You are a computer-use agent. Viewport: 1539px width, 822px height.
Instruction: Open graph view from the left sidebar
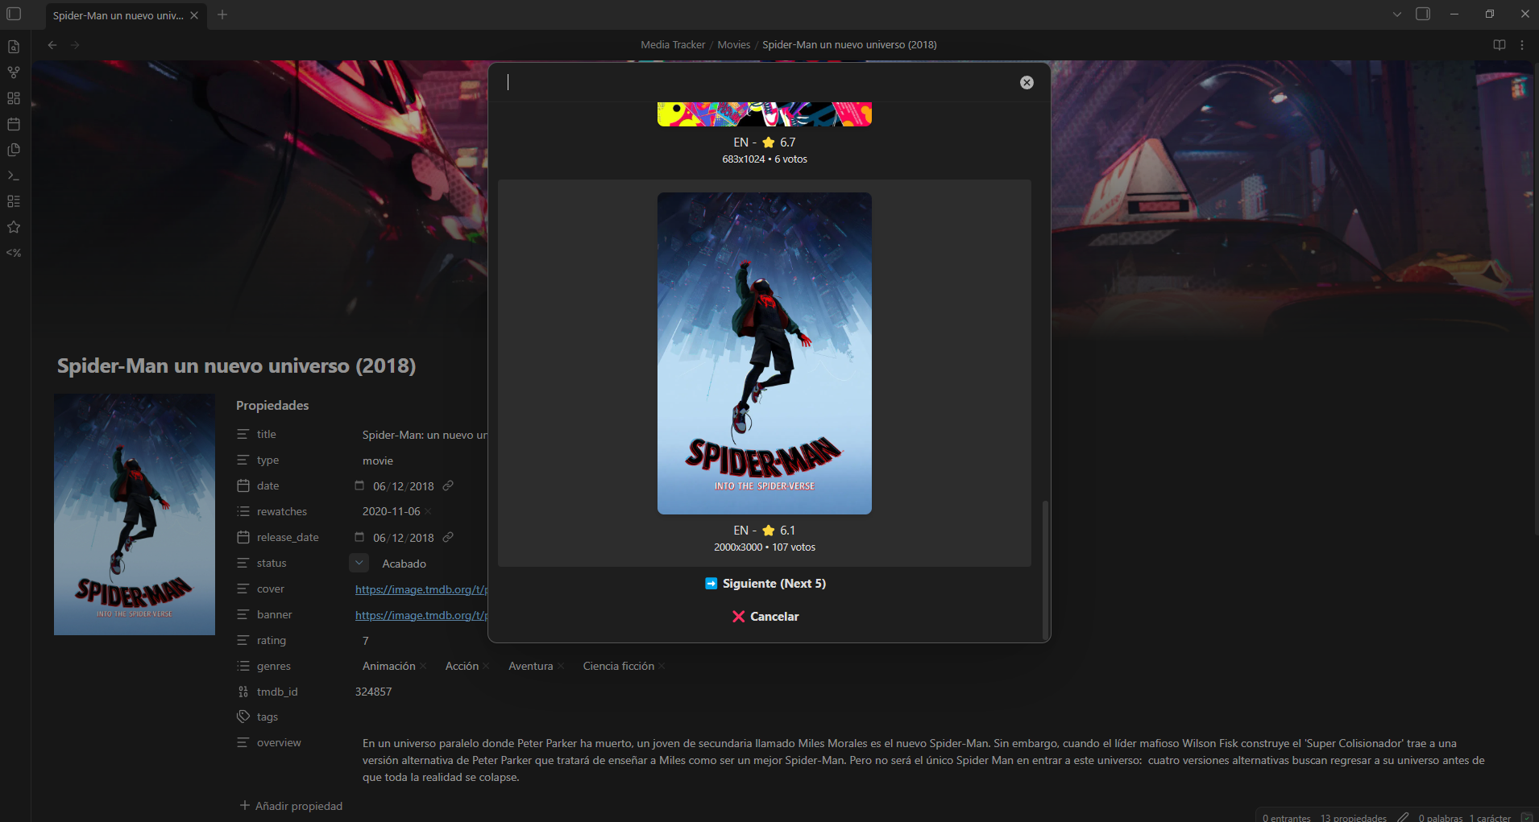coord(13,72)
